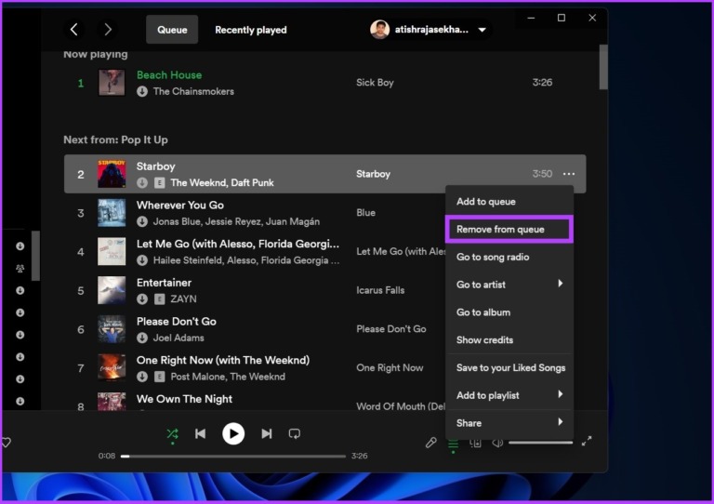Click Joel Adams artist name
Viewport: 714px width, 504px height.
pos(178,338)
